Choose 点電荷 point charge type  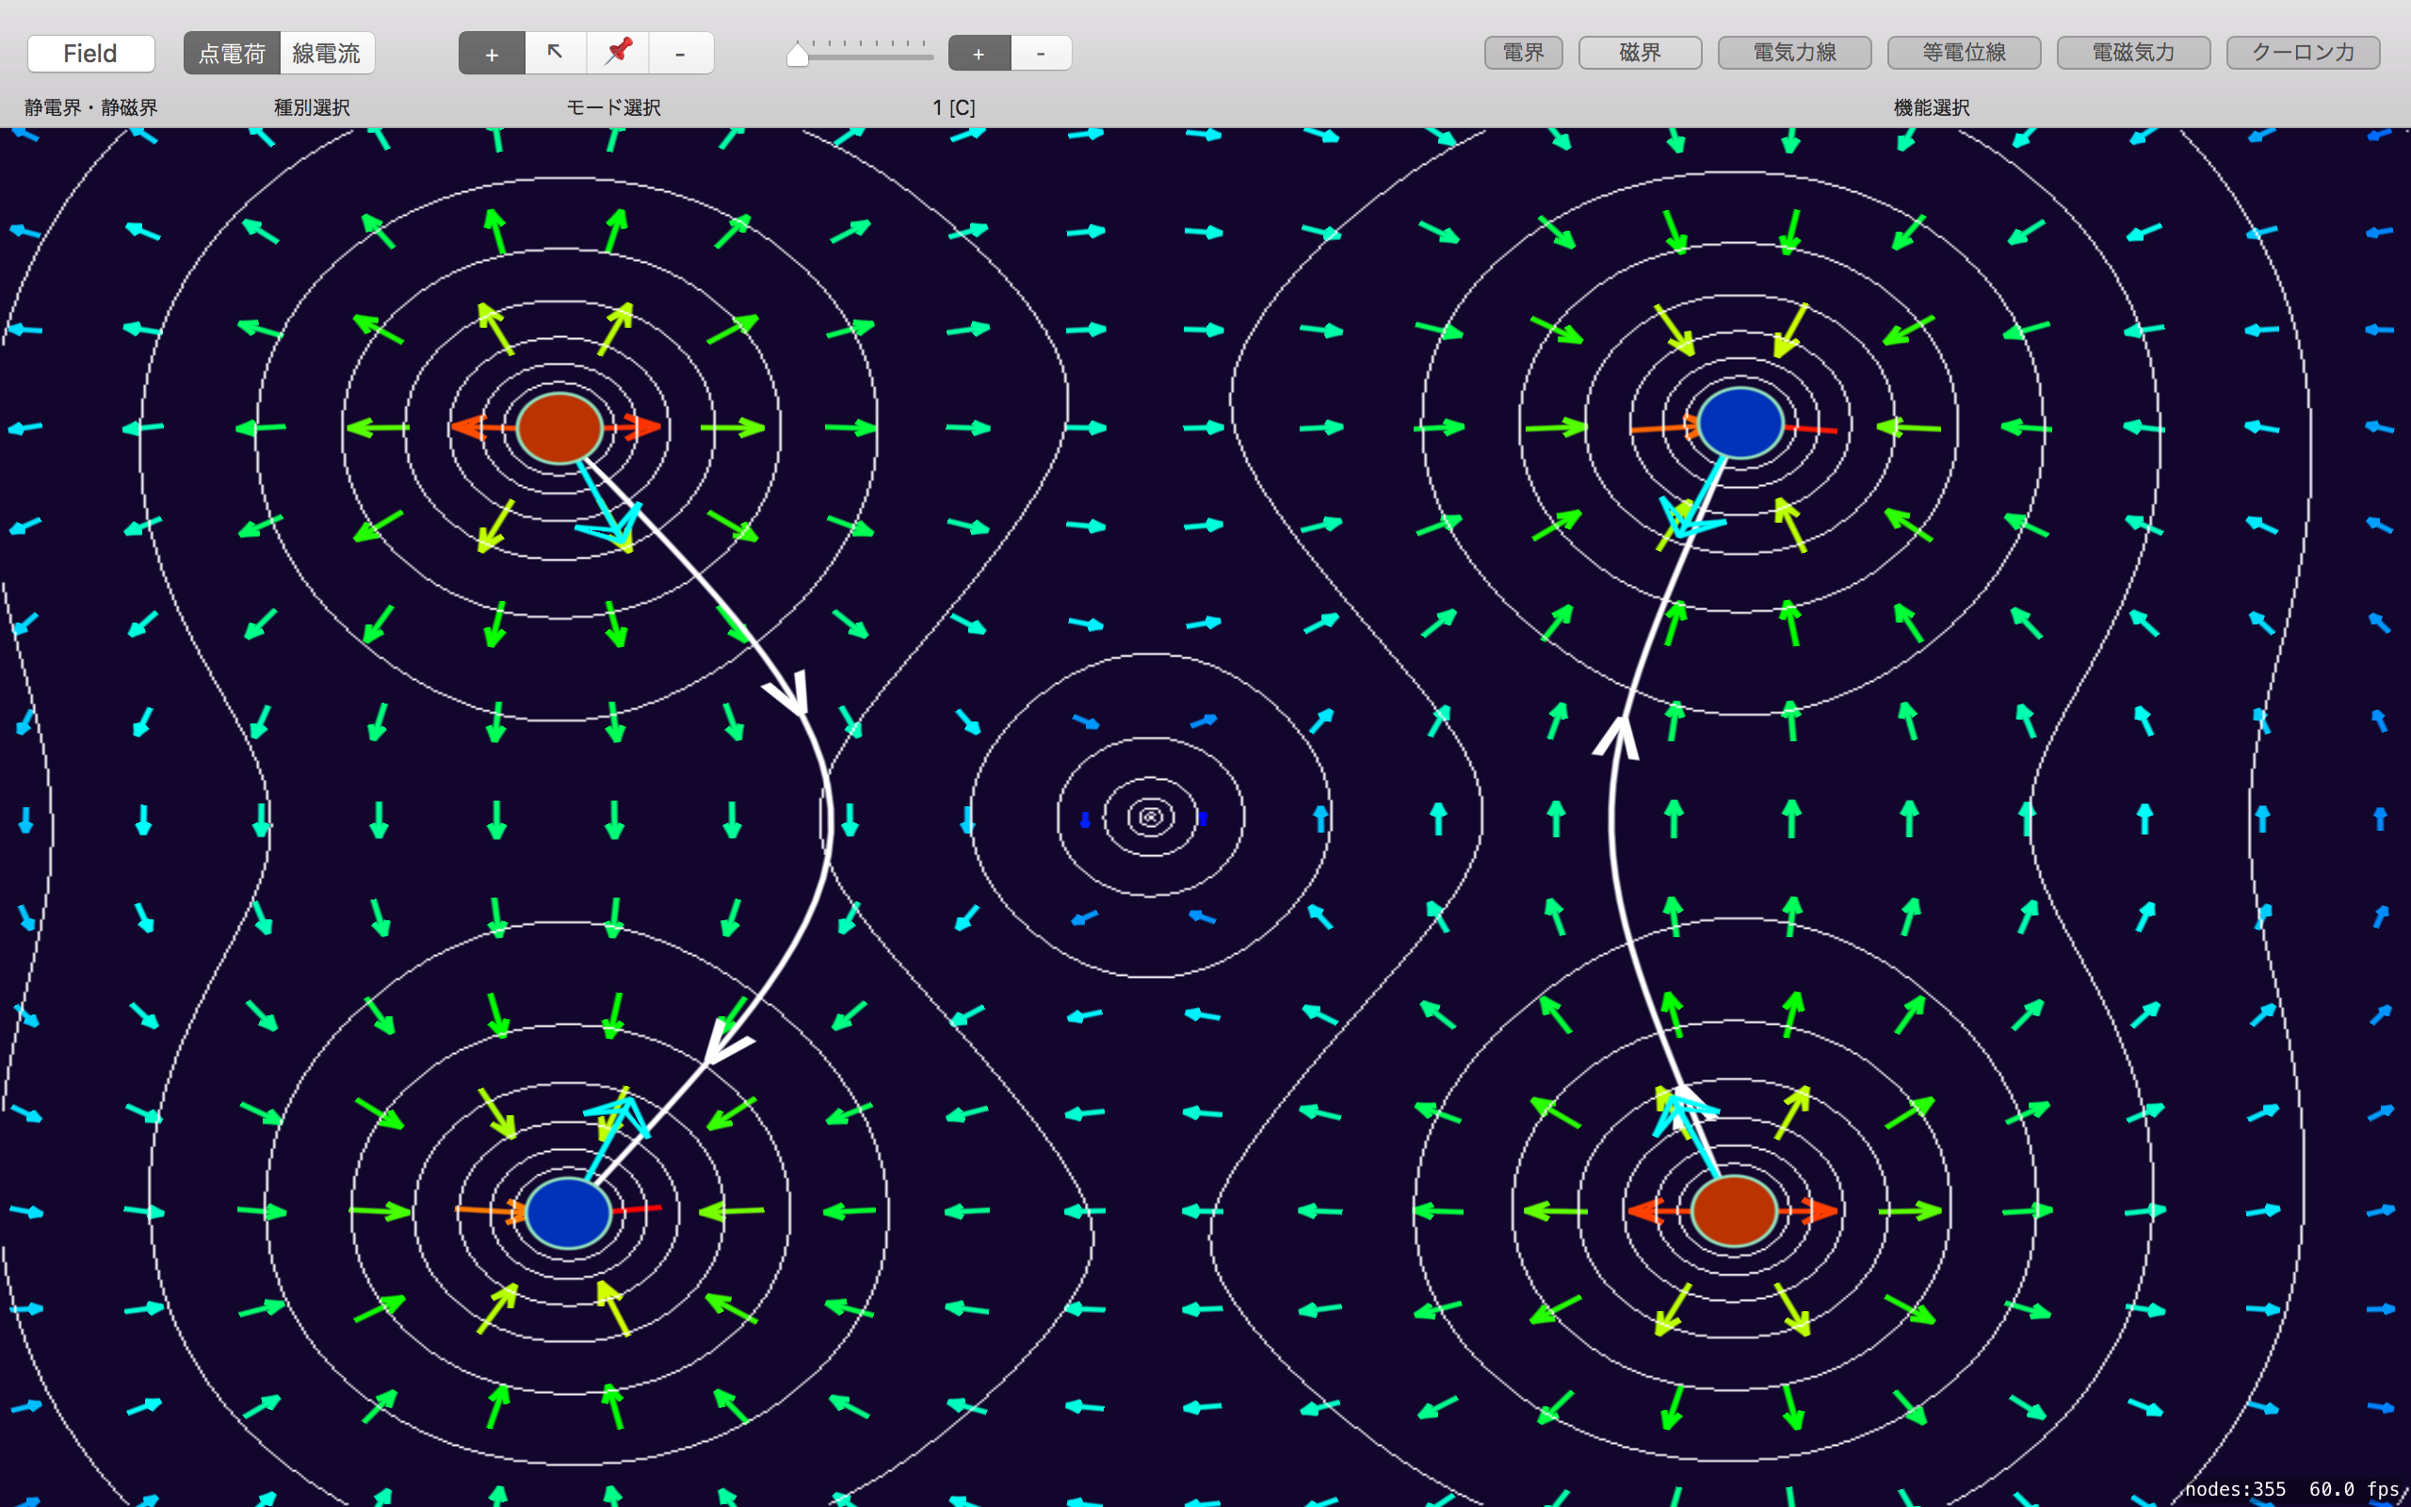(232, 53)
